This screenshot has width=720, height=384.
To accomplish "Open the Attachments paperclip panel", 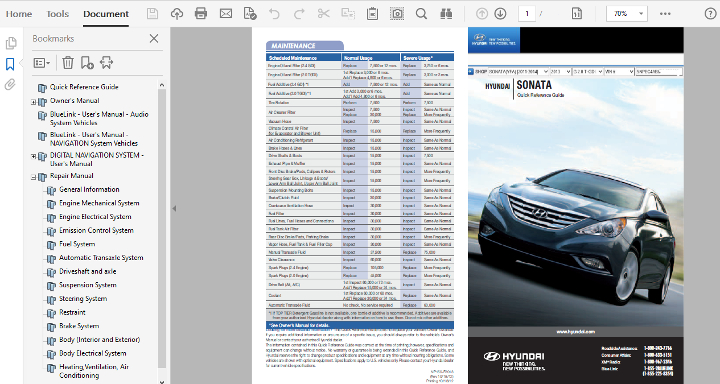I will click(x=10, y=85).
